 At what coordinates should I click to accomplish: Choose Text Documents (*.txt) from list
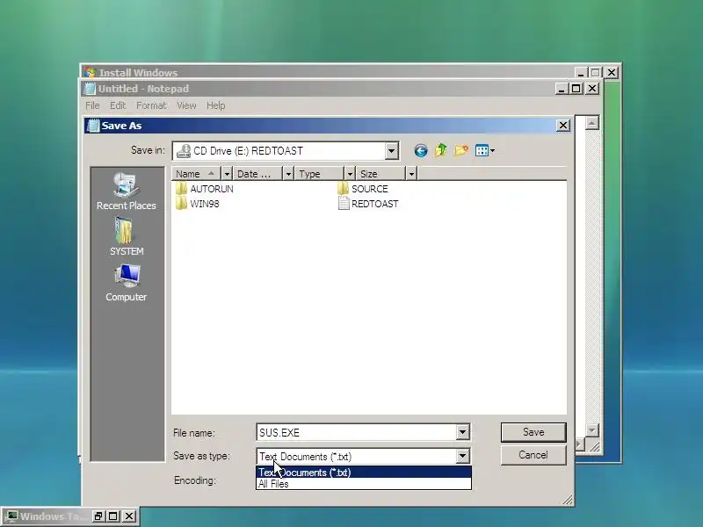click(364, 473)
